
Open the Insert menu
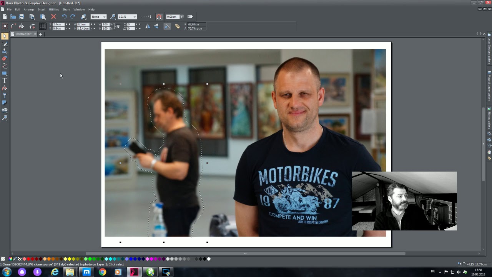pos(42,9)
